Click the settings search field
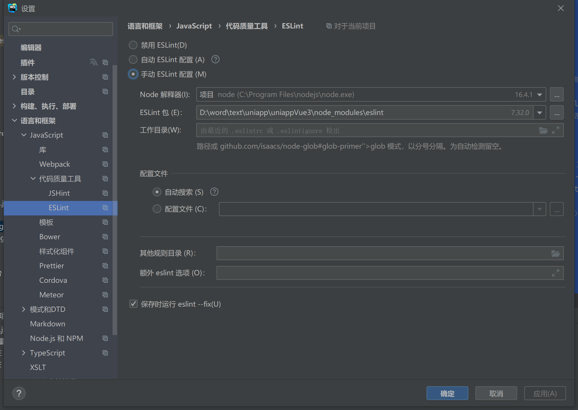This screenshot has height=410, width=578. 64,29
